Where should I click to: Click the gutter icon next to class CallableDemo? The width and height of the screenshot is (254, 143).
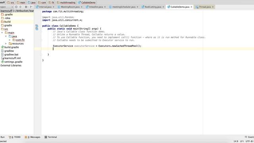[37, 26]
